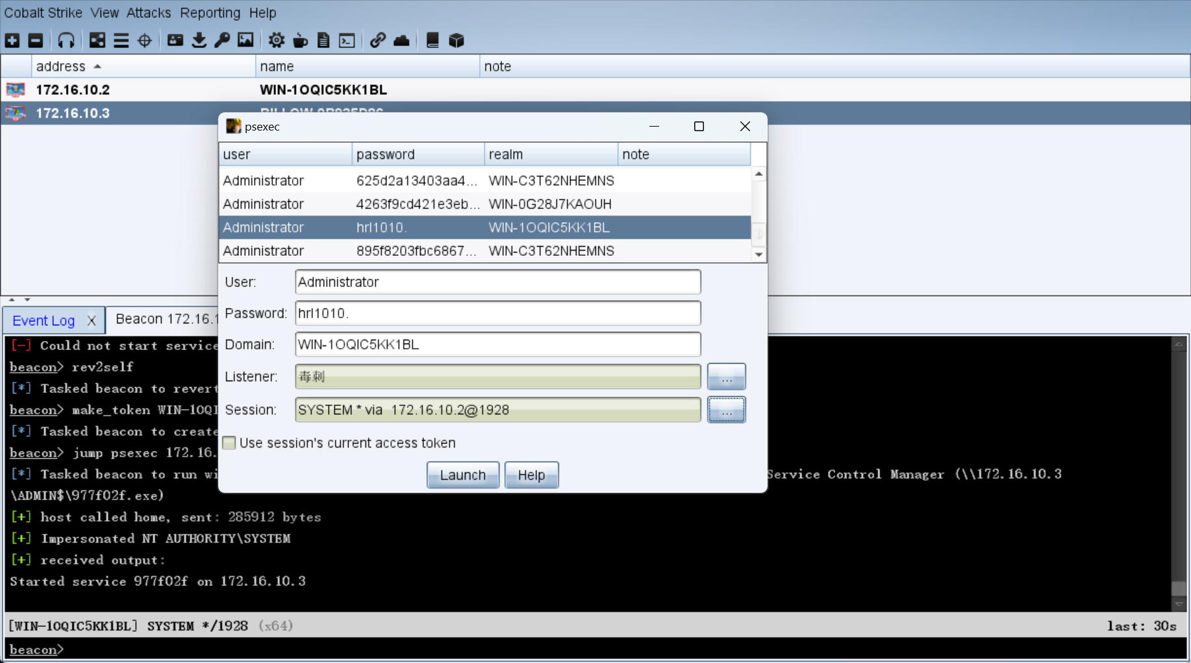The width and height of the screenshot is (1191, 663).
Task: Open the Cobalt Strike menu
Action: coord(44,12)
